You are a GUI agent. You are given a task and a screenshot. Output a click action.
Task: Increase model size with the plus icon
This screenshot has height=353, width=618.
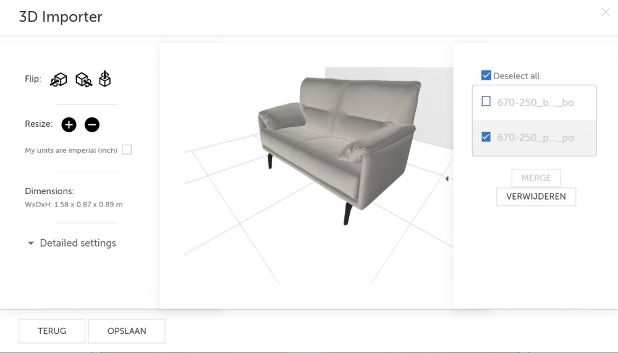[69, 124]
